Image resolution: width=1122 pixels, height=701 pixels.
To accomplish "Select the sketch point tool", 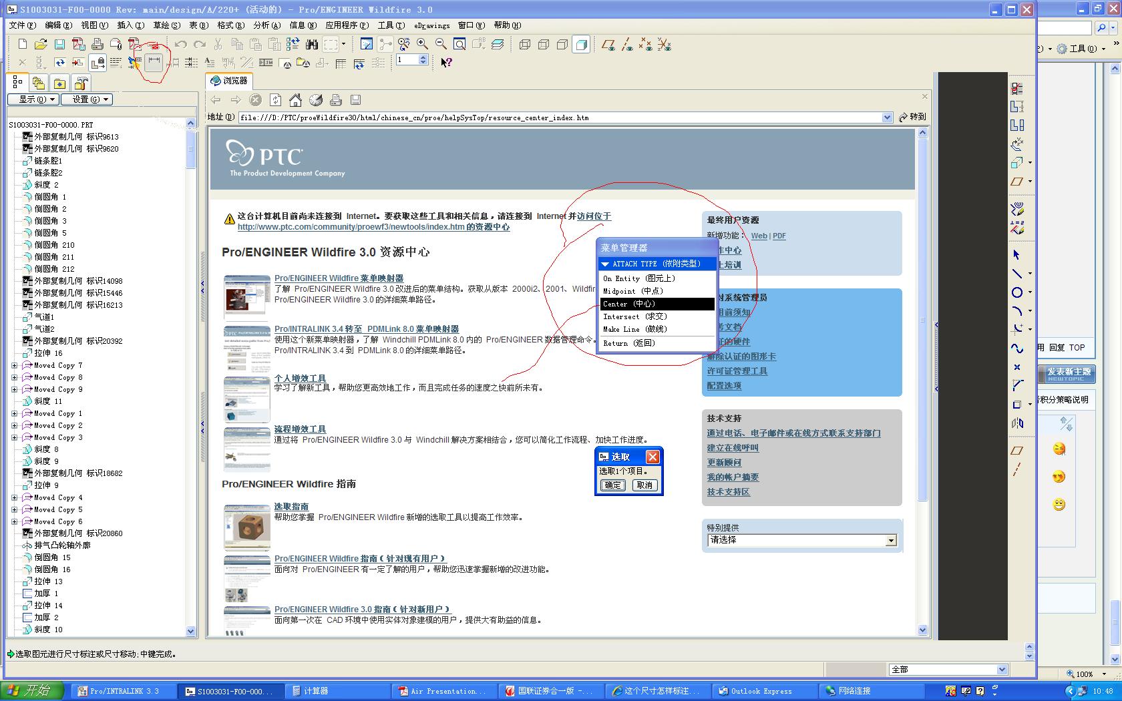I will pos(1016,367).
